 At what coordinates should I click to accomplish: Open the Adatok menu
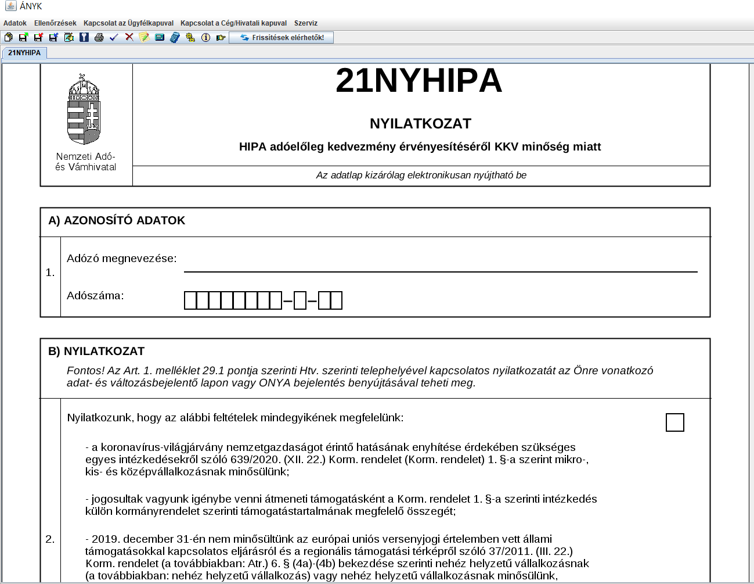15,23
